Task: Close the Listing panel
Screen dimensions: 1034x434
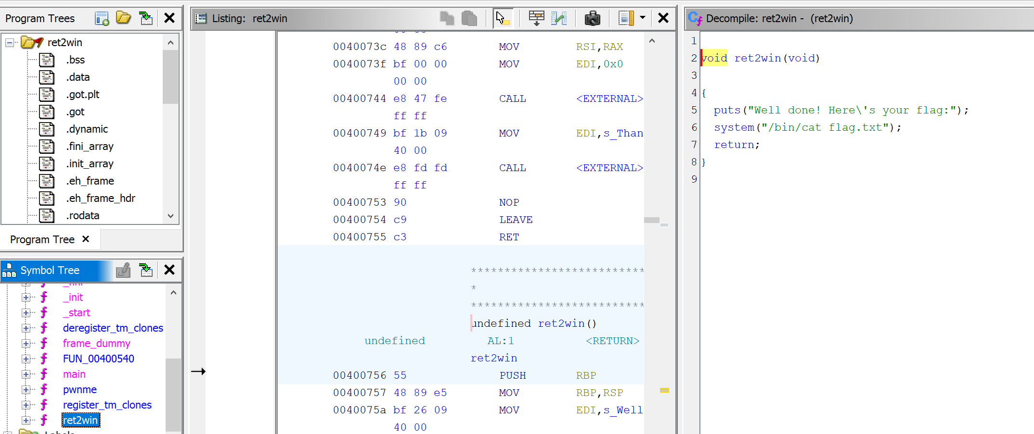Action: click(663, 18)
